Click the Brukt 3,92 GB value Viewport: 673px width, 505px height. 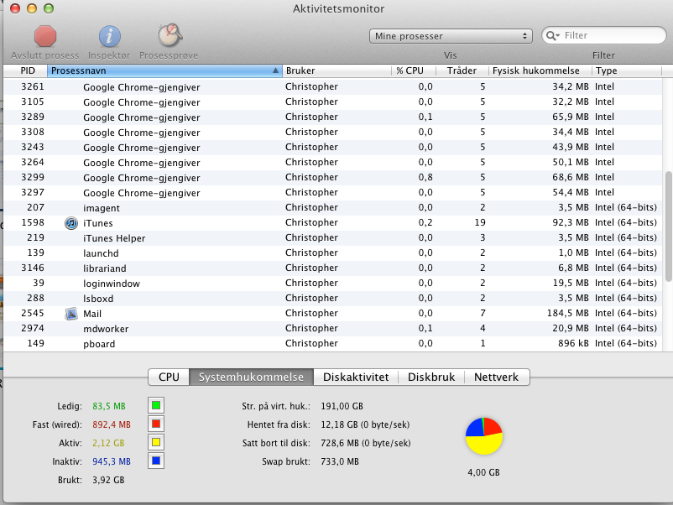(x=108, y=480)
